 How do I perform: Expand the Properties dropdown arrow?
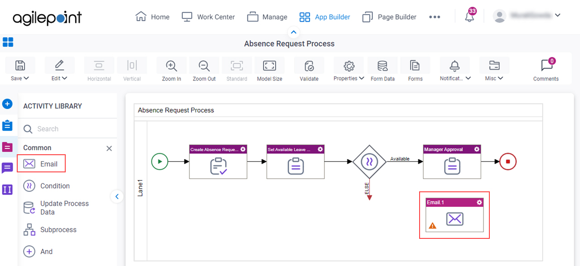pos(361,78)
